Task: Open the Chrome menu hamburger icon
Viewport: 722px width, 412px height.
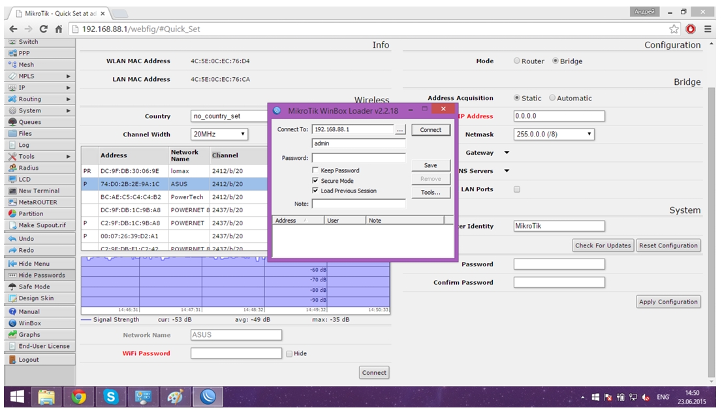Action: (708, 29)
